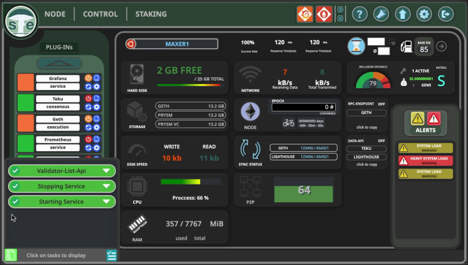
Task: Toggle the RPC-ENDPOINT OFF switch
Action: pyautogui.click(x=381, y=104)
